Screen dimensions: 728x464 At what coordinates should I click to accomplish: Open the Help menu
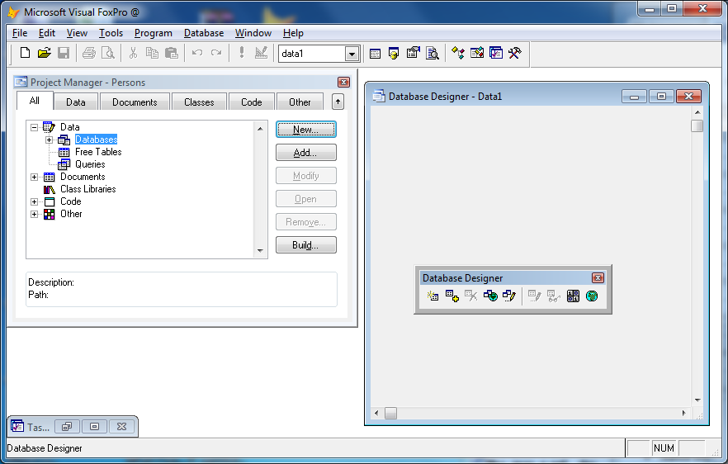(293, 33)
